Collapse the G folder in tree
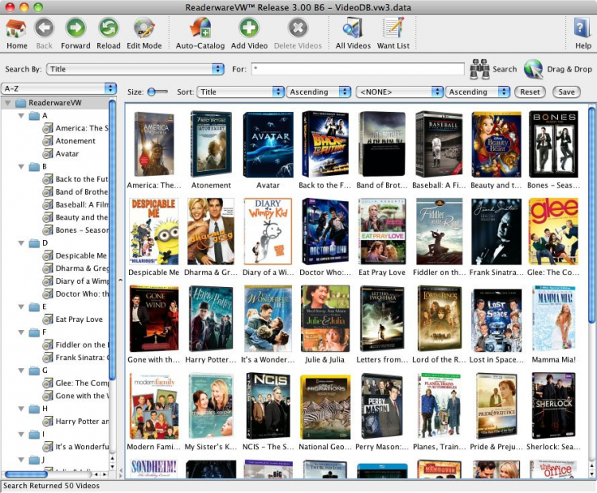This screenshot has width=597, height=493. click(21, 371)
